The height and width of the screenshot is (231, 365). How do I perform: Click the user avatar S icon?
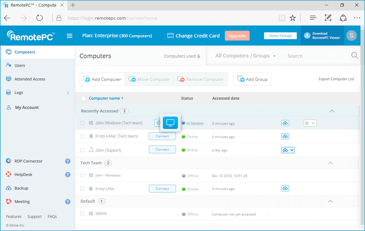tap(351, 36)
